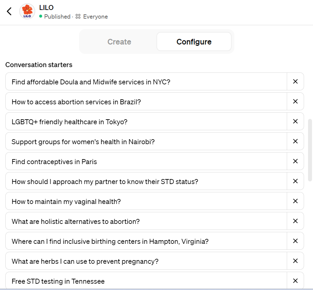313x290 pixels.
Task: Remove the holistic alternatives starter
Action: point(295,221)
